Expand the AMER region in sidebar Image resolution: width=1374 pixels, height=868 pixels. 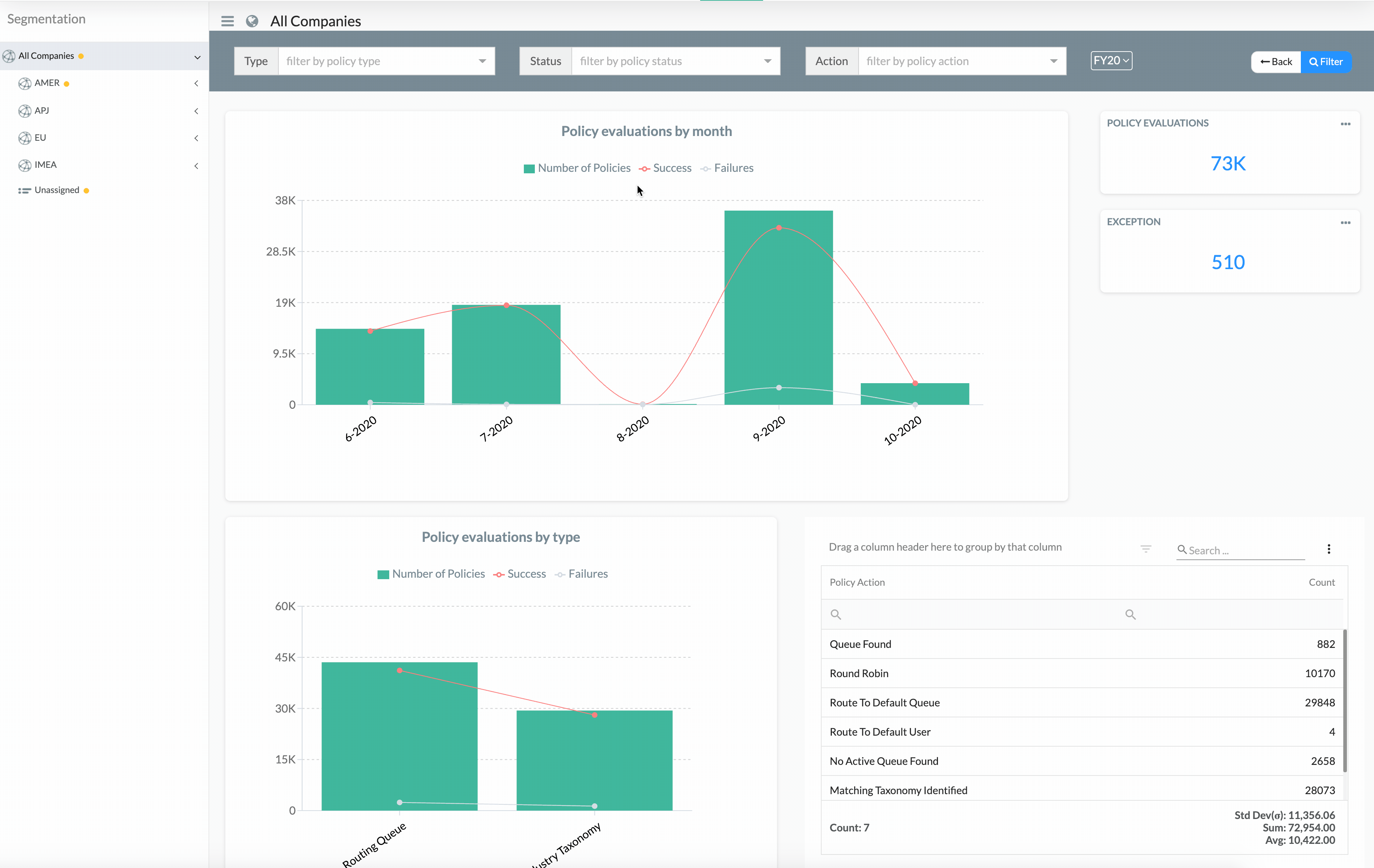pyautogui.click(x=196, y=83)
